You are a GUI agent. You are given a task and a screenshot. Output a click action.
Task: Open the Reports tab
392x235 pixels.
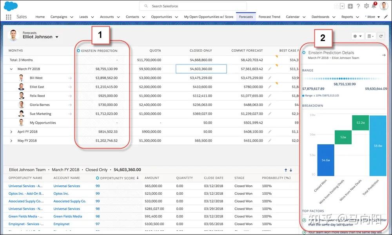coord(347,17)
